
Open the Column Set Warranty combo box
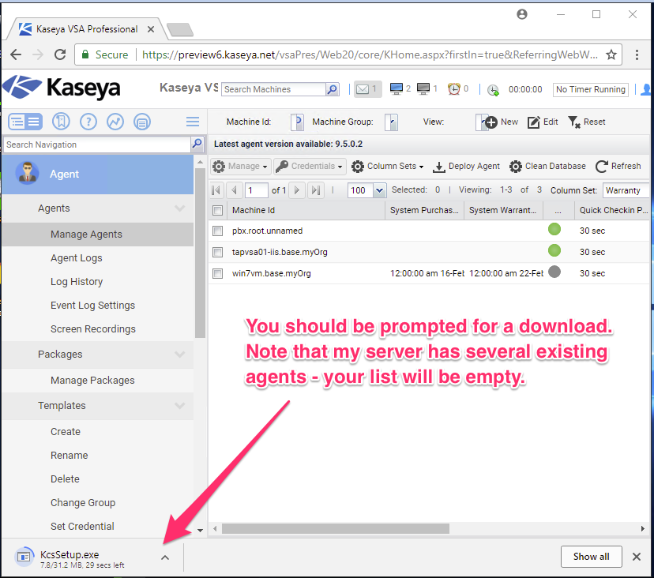pos(626,190)
